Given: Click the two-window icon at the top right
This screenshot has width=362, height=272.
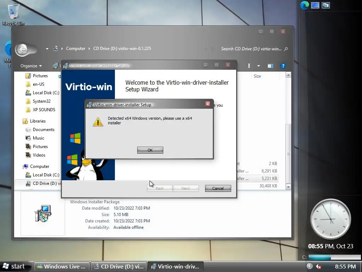Looking at the screenshot, I should pyautogui.click(x=326, y=5).
